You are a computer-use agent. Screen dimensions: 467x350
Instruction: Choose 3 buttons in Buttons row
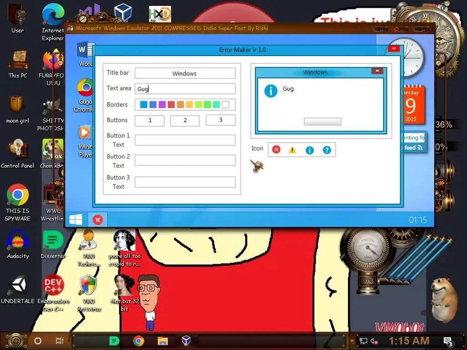pos(220,120)
